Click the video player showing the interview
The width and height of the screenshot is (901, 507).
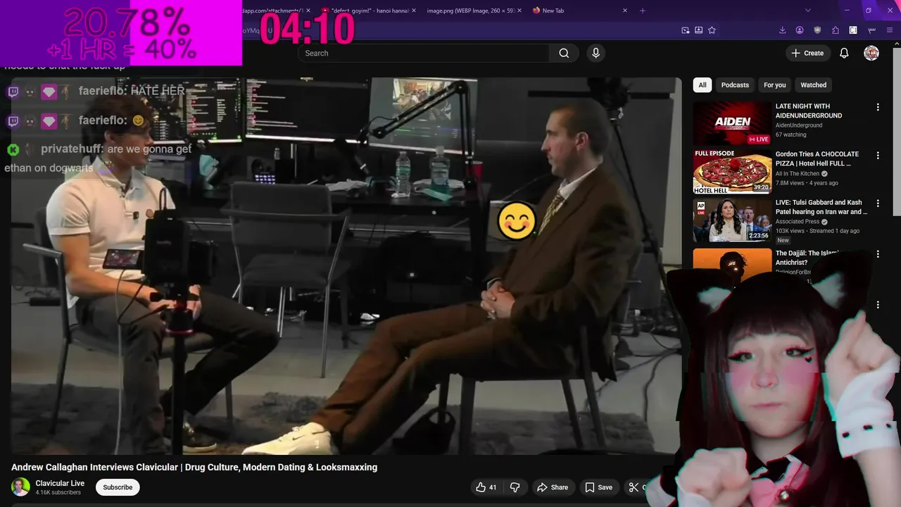click(346, 266)
